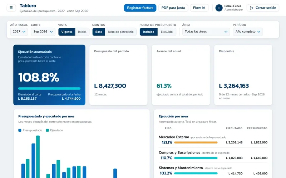Click the Administrador role label
286x178 pixels.
pyautogui.click(x=233, y=10)
